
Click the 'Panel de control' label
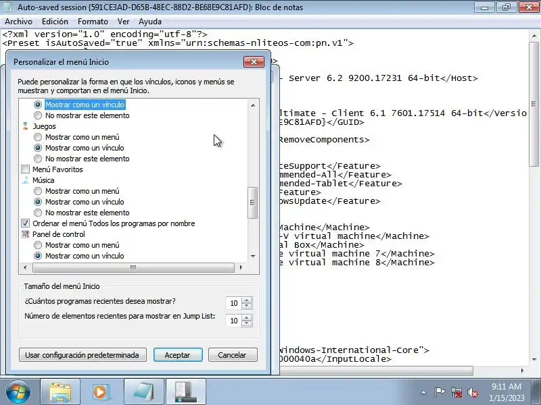point(59,234)
